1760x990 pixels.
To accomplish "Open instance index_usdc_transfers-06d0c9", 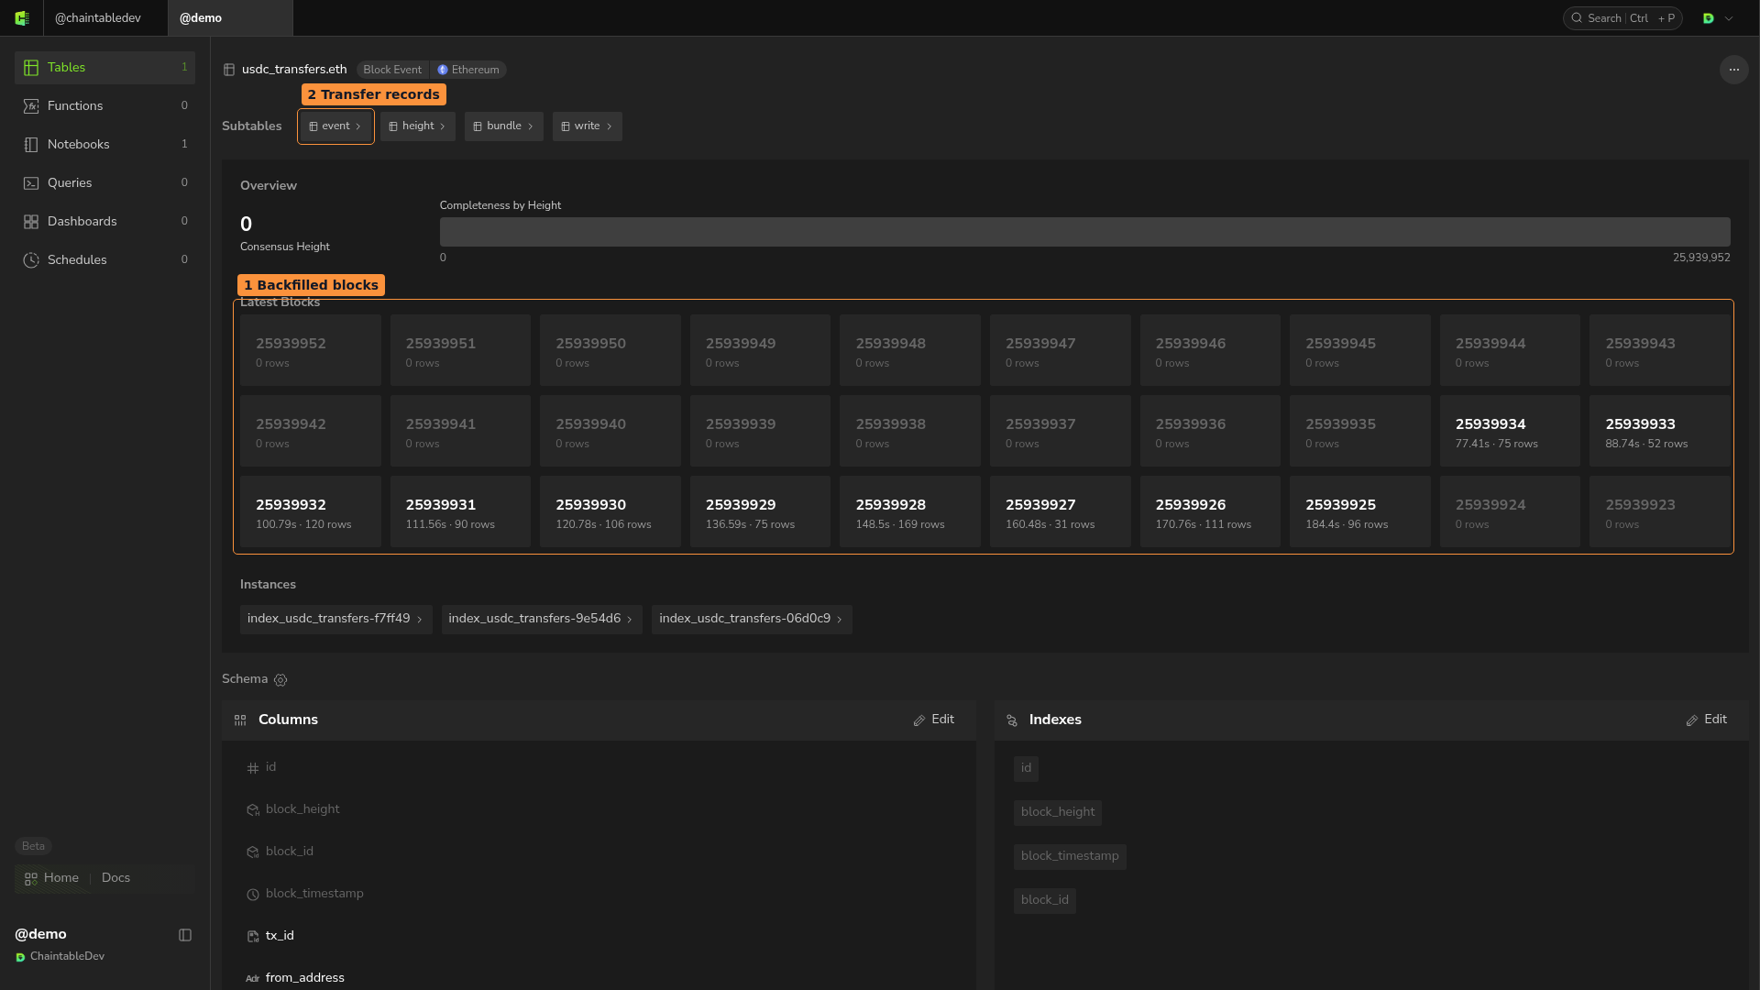I will pos(752,619).
